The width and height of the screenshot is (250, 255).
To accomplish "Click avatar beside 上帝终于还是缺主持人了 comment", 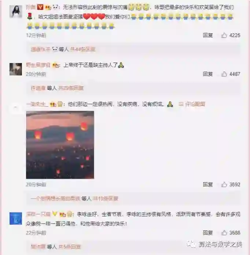I will [16, 69].
